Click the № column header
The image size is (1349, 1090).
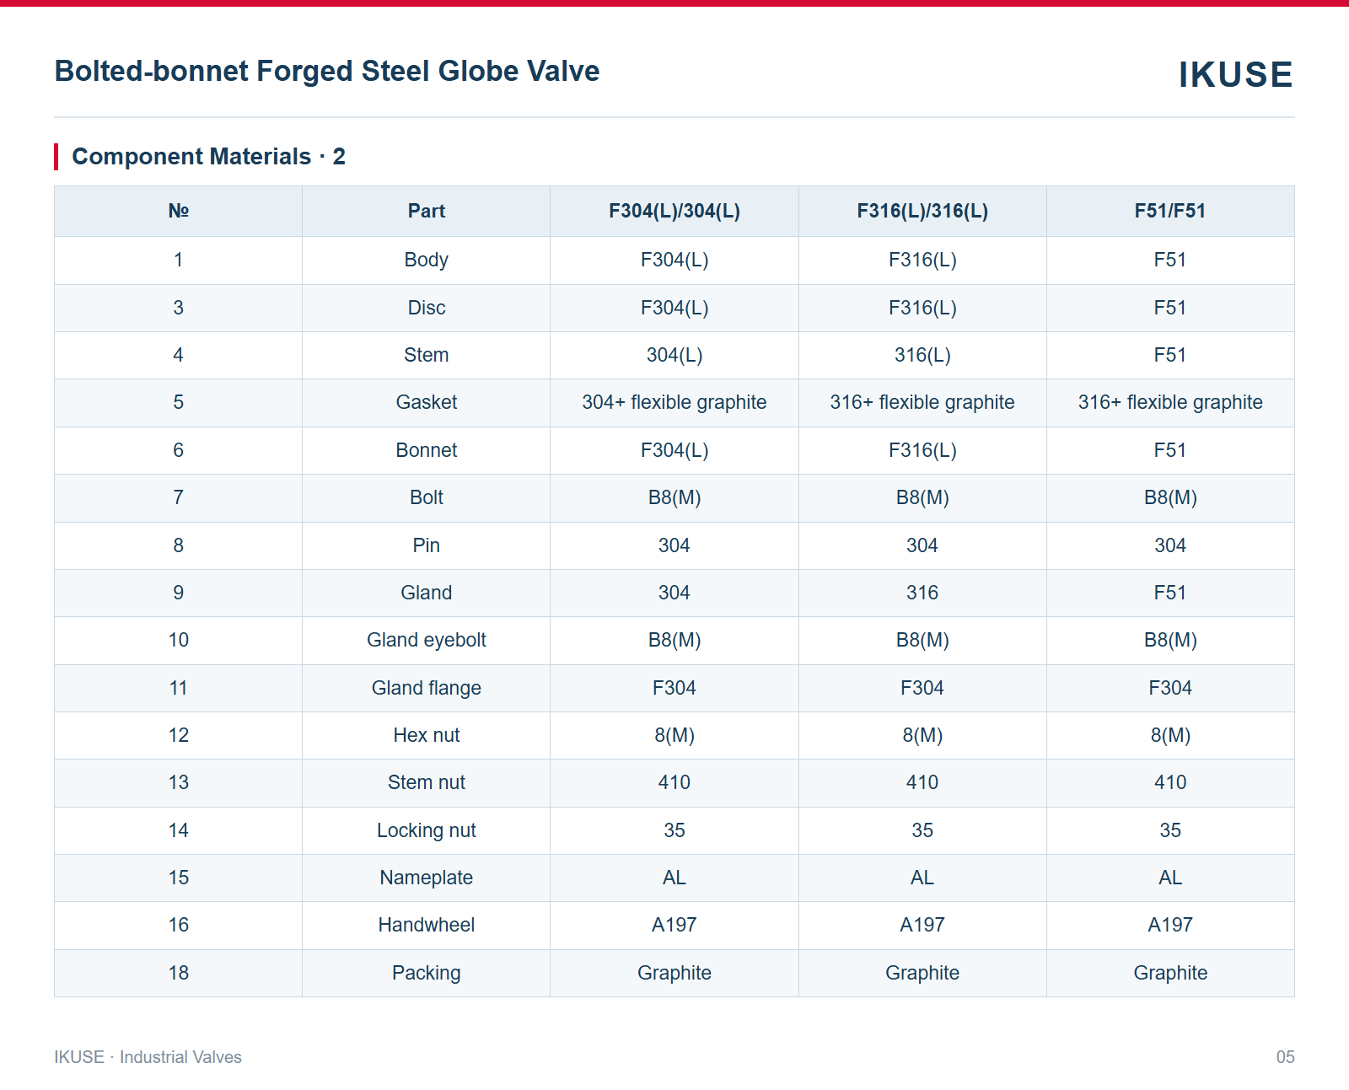pyautogui.click(x=179, y=211)
